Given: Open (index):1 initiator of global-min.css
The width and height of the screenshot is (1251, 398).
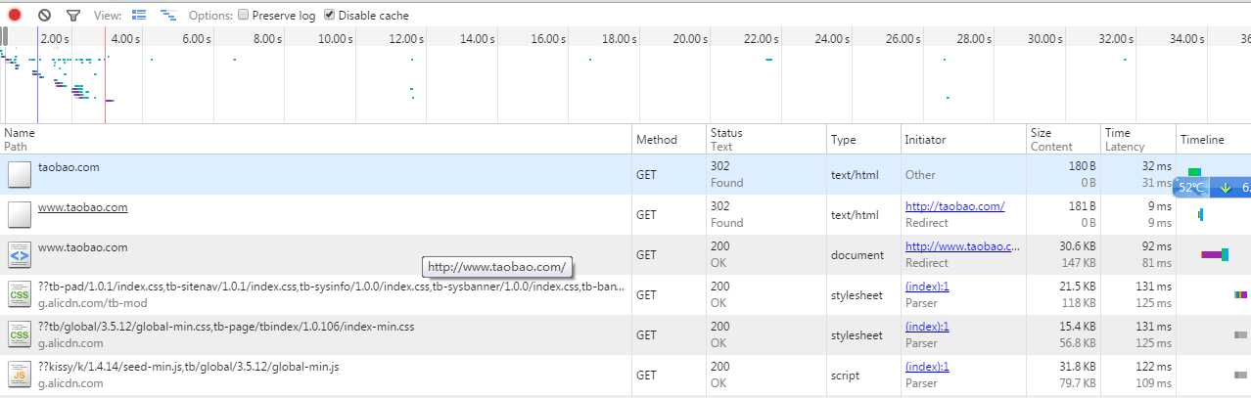Looking at the screenshot, I should coord(927,327).
